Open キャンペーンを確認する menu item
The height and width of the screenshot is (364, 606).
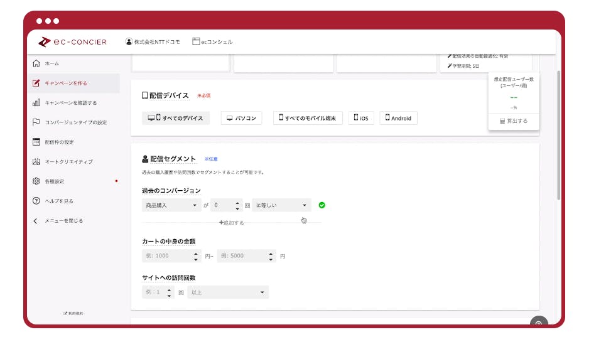(x=71, y=103)
